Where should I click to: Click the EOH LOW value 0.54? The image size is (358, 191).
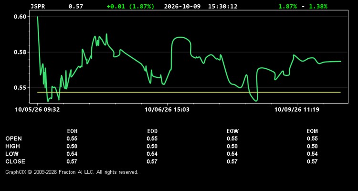point(72,154)
